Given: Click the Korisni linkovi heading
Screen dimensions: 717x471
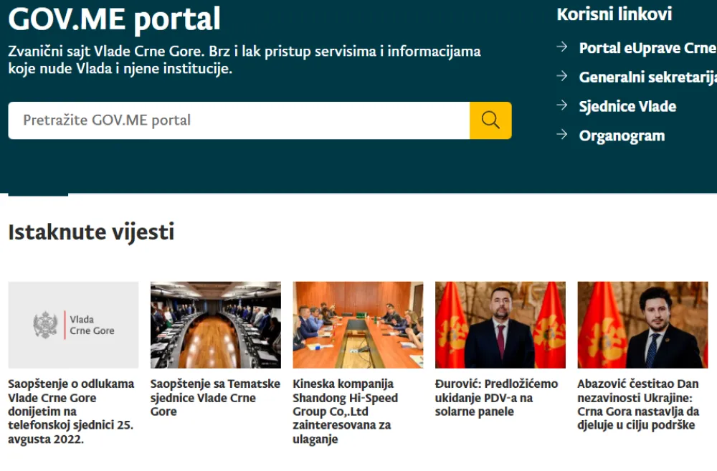Looking at the screenshot, I should [614, 14].
